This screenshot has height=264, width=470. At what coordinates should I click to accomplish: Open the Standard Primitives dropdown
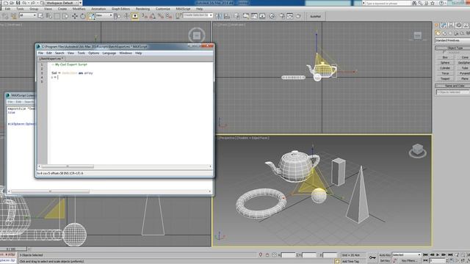pyautogui.click(x=452, y=40)
